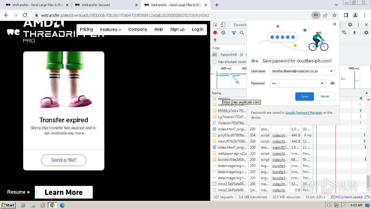Clear the network log
Viewport: 371px width, 209px height.
[x=223, y=33]
